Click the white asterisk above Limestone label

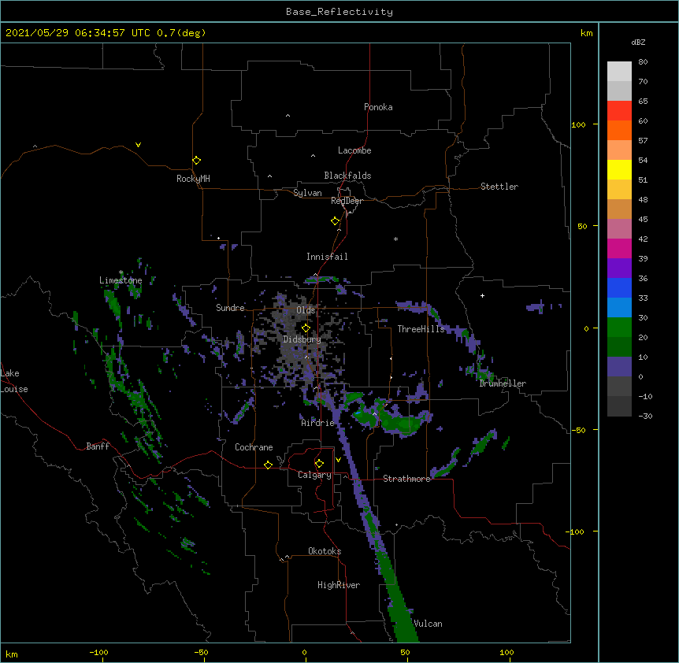pyautogui.click(x=121, y=272)
